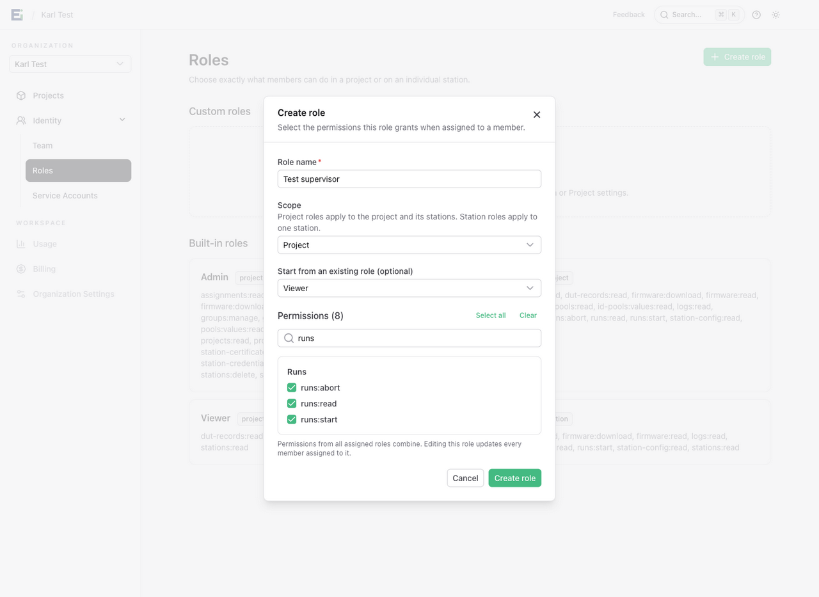Screen dimensions: 819x597
Task: Collapse the Identity section chevron
Action: click(122, 120)
